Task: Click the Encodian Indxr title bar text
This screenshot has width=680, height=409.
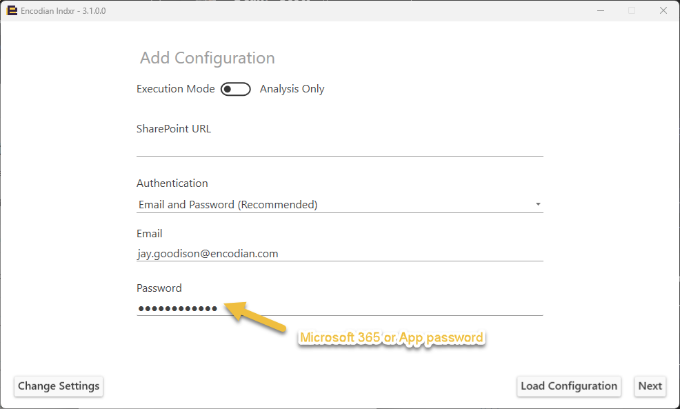Action: [x=63, y=10]
